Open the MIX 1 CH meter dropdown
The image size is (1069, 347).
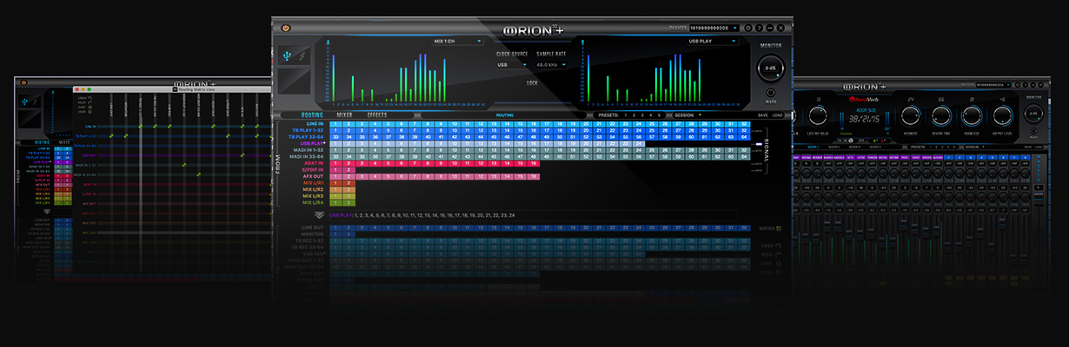coord(456,41)
